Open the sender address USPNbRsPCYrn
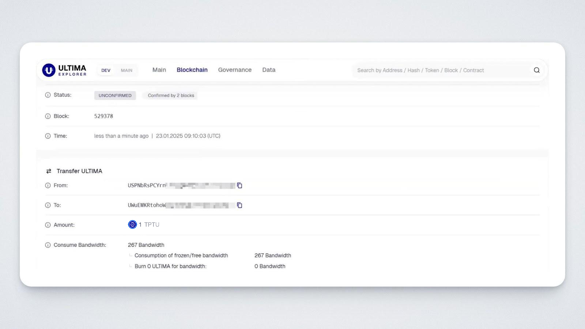 (x=146, y=185)
